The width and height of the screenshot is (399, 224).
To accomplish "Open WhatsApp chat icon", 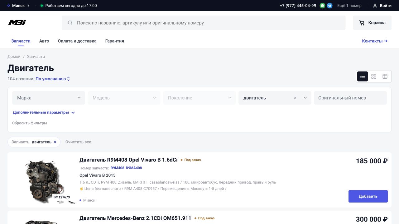I will coord(322,6).
